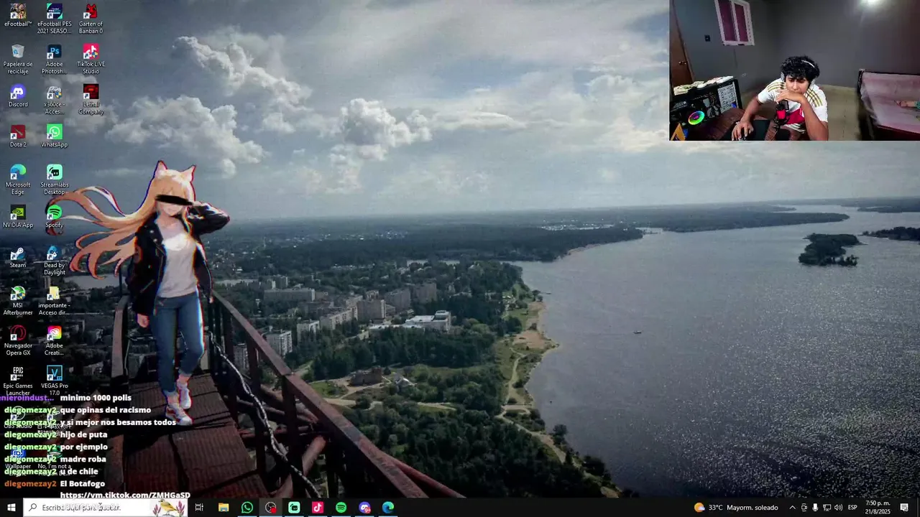Click the taskbar search box

pyautogui.click(x=106, y=508)
